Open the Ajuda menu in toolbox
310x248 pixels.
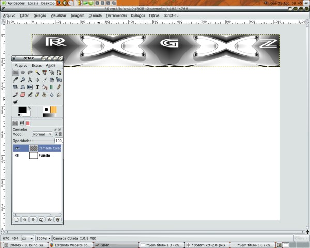click(x=51, y=65)
